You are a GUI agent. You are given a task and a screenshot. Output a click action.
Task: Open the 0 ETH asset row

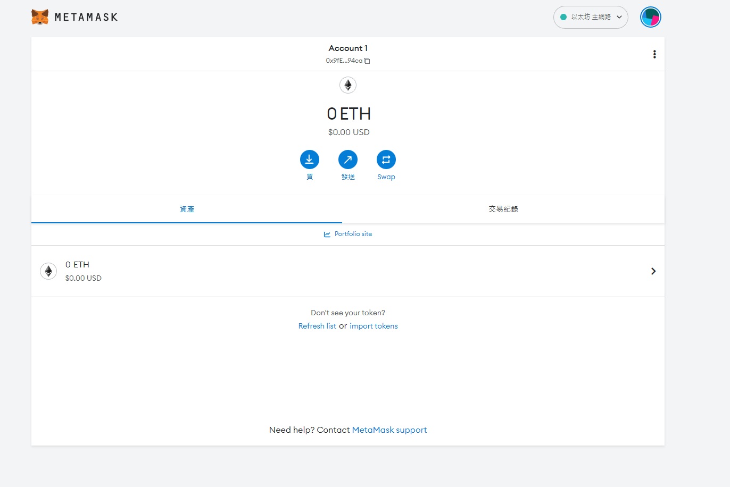(x=348, y=271)
